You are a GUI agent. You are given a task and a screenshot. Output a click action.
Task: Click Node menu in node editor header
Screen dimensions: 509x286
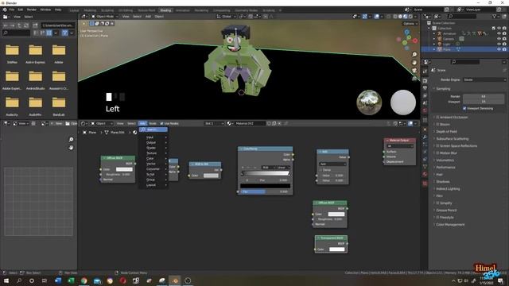point(152,124)
